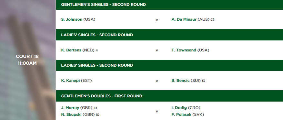Click Gentlemen's Doubles First Round header
Viewport: 283px width, 120px height.
point(169,96)
